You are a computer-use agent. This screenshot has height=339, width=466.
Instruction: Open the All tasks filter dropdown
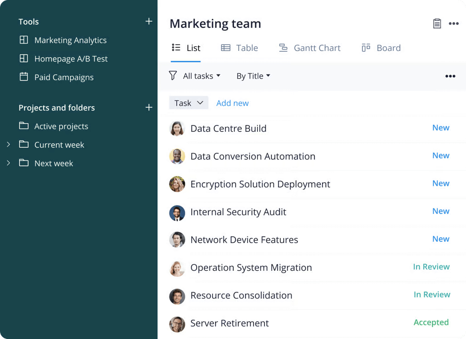[x=201, y=76]
